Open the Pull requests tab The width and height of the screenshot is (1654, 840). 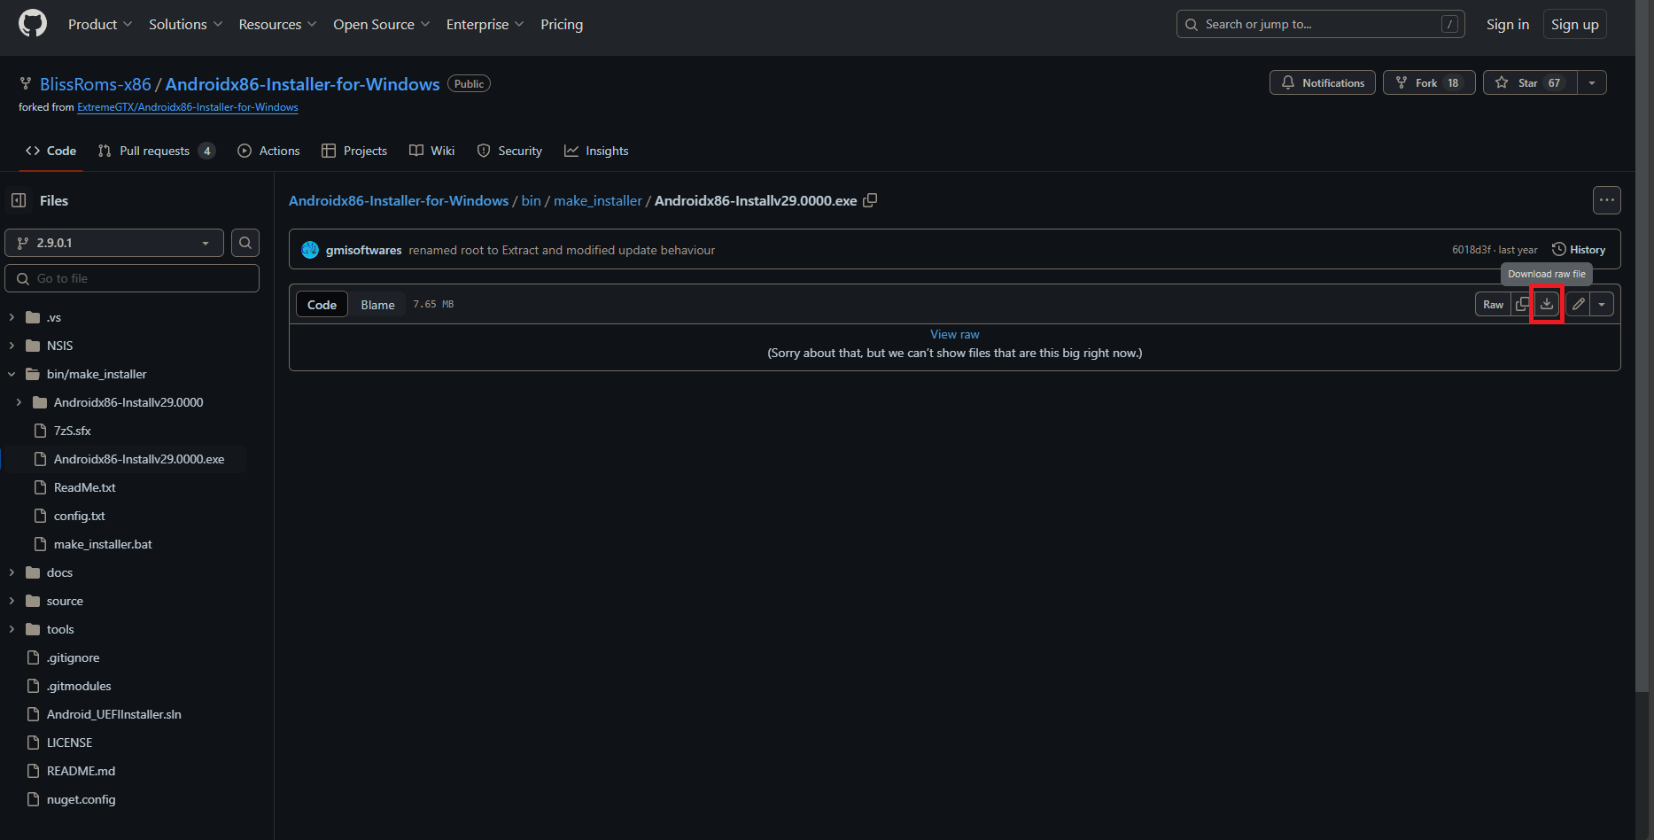tap(155, 151)
